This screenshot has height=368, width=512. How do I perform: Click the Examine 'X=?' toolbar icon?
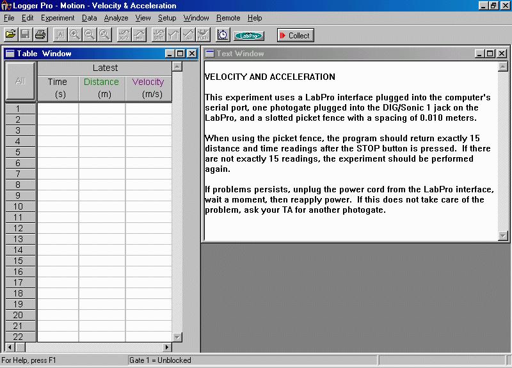[x=124, y=35]
